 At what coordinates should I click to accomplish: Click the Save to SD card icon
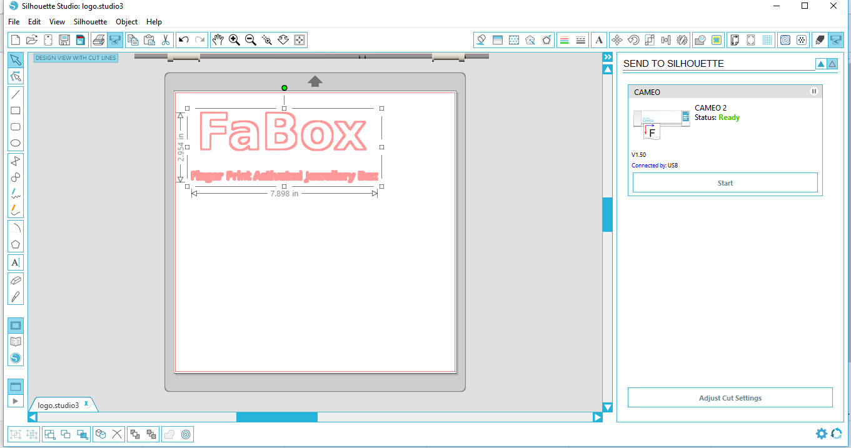(80, 40)
